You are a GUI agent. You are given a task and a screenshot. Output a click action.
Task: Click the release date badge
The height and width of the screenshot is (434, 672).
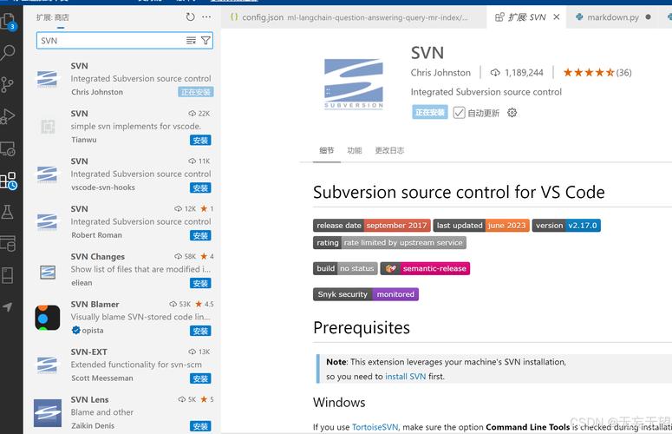pyautogui.click(x=372, y=225)
